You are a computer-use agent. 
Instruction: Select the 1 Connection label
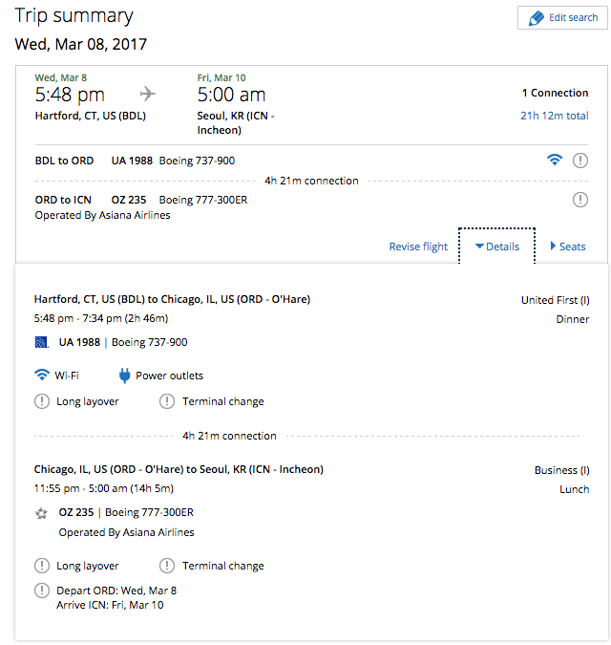[x=555, y=93]
